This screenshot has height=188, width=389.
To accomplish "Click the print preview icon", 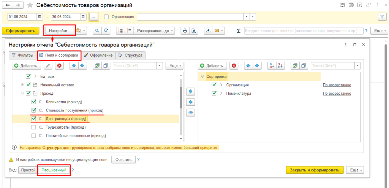I will (x=193, y=31).
